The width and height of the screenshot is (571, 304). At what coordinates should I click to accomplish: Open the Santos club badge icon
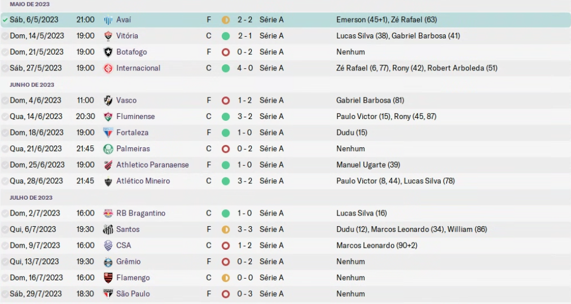[x=108, y=230]
